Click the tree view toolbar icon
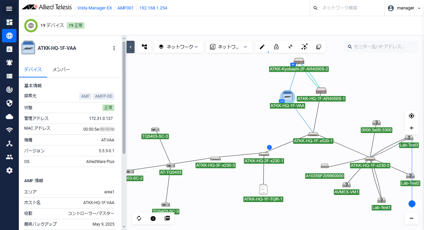Viewport: 424px width, 230px height. 144,47
